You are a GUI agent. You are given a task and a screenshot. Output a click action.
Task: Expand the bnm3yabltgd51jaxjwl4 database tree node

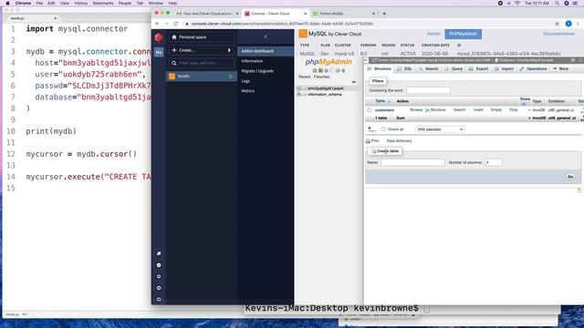(x=298, y=89)
